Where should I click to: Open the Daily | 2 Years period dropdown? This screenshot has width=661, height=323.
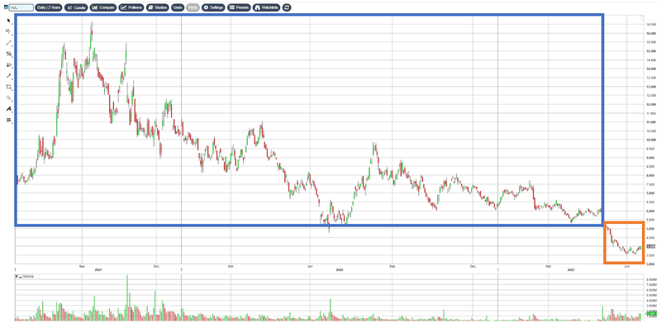click(x=49, y=7)
